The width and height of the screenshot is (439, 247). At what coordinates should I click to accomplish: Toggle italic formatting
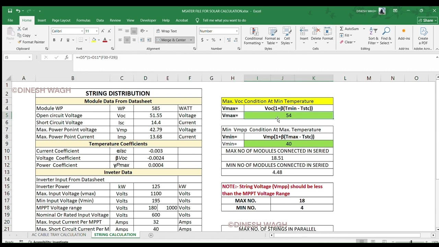tap(61, 40)
